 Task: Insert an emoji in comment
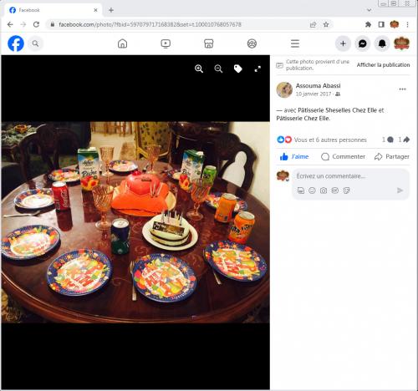312,190
